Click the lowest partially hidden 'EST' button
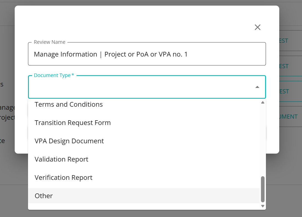302x217 pixels. (285, 91)
